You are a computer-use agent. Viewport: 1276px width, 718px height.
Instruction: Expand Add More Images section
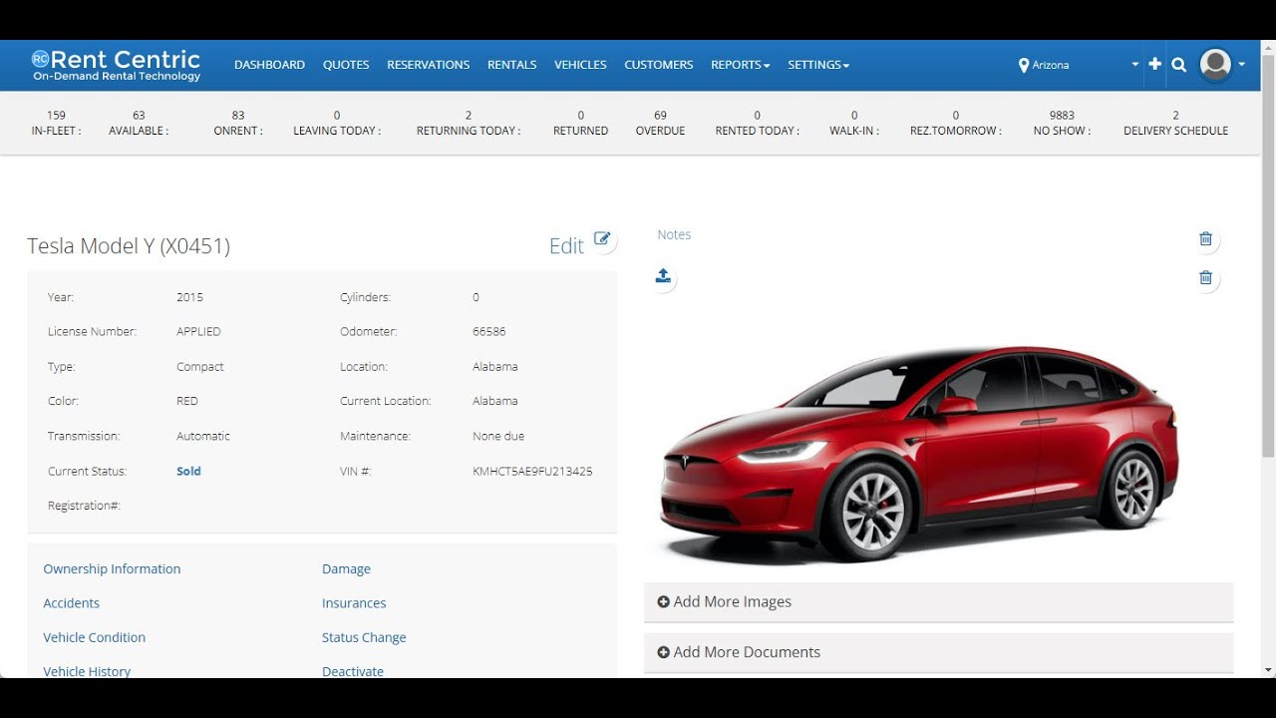point(938,602)
